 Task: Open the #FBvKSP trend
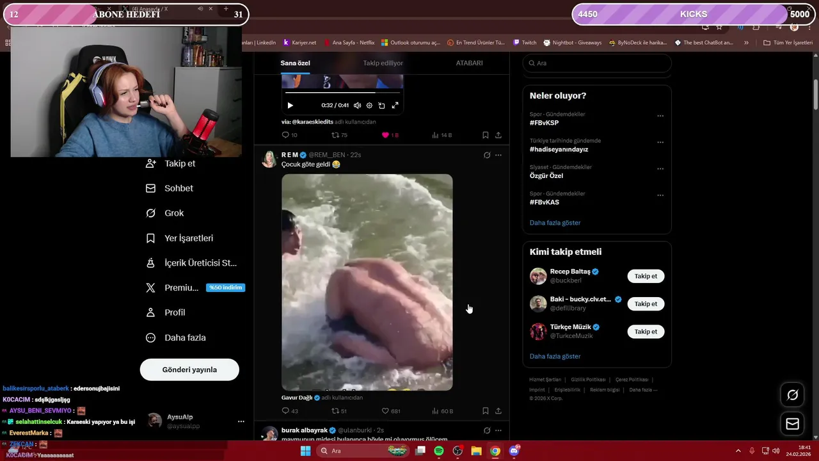pos(544,123)
